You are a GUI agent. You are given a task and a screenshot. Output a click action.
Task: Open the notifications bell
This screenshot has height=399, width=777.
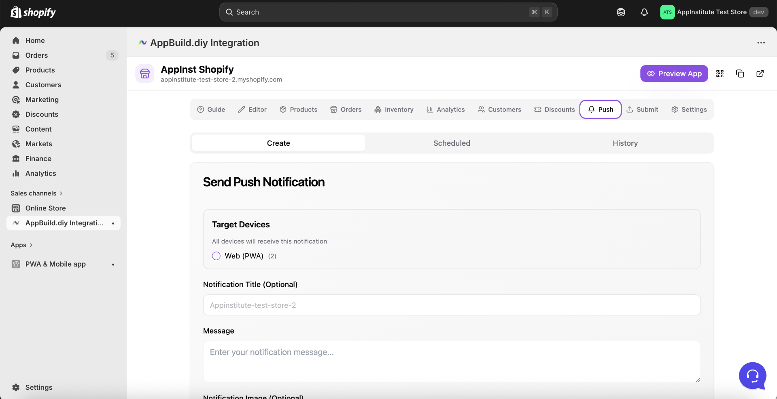[x=644, y=12]
